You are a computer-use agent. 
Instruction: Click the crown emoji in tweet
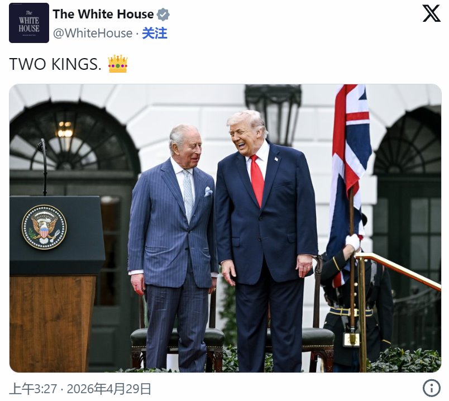[x=118, y=64]
